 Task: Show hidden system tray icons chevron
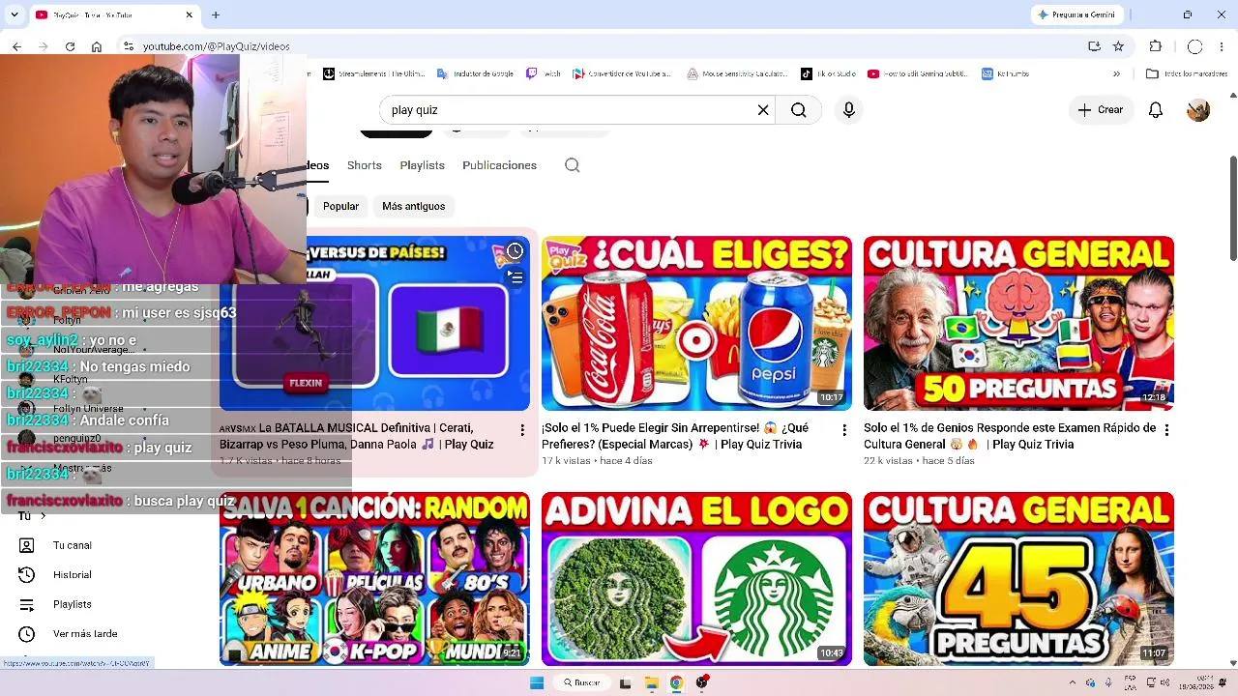pos(1075,682)
